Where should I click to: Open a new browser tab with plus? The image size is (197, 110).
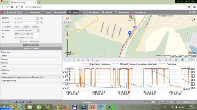coord(39,2)
